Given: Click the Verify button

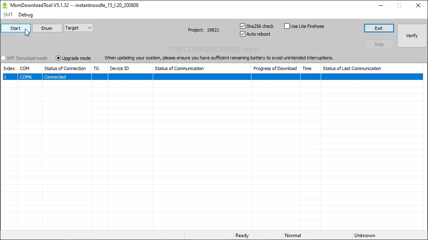Looking at the screenshot, I should (412, 36).
